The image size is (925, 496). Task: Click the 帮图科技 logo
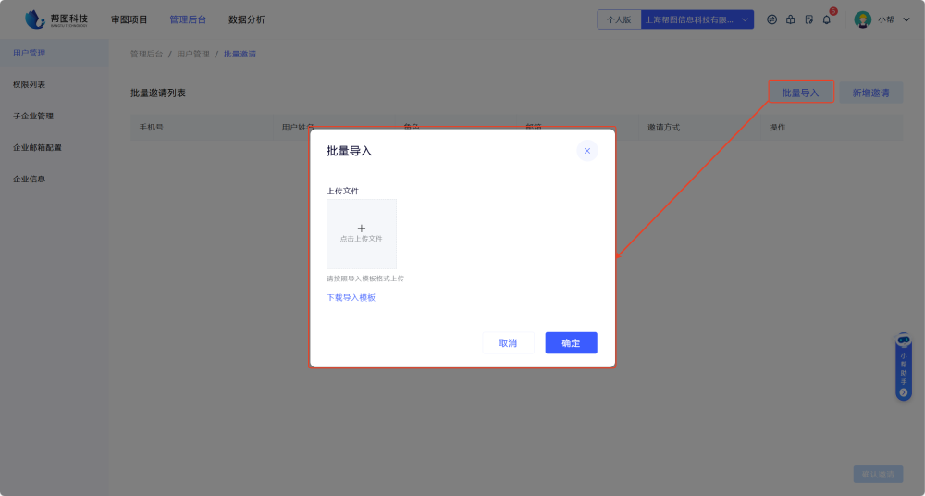pyautogui.click(x=57, y=19)
